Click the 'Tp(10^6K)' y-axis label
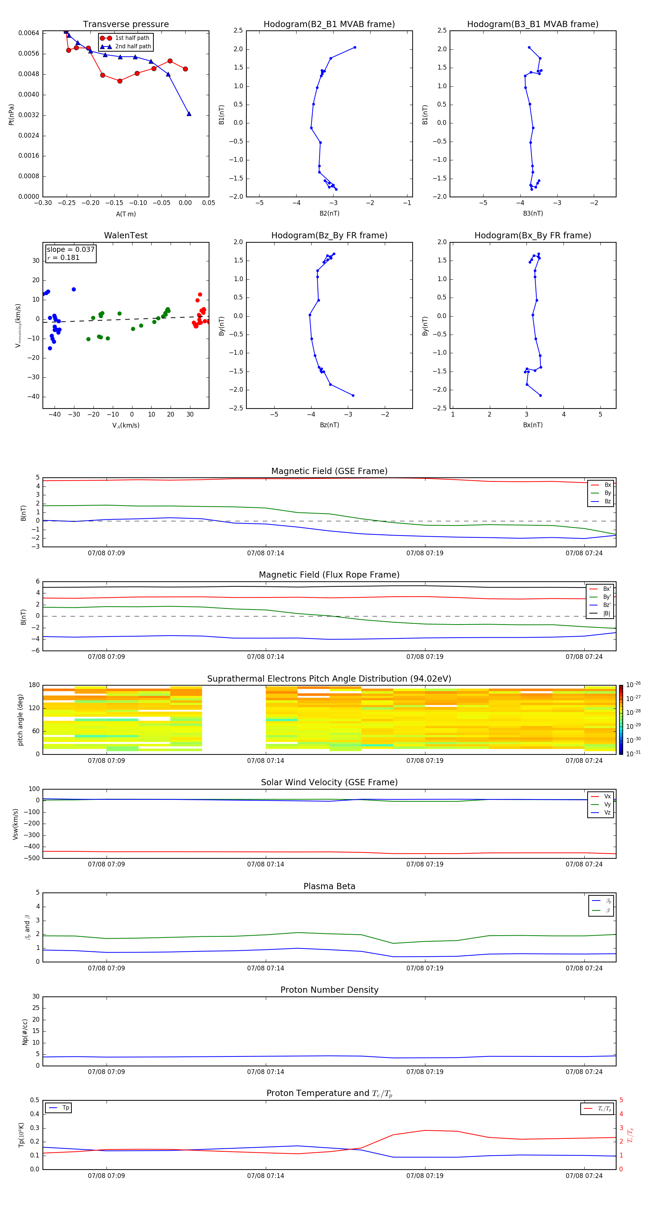This screenshot has width=659, height=1208. click(21, 1135)
